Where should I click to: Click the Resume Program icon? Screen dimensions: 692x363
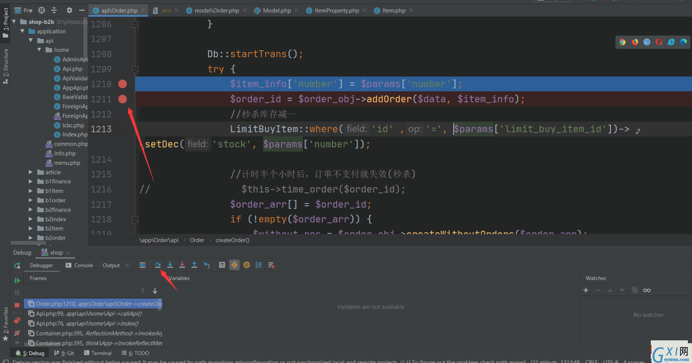(17, 280)
